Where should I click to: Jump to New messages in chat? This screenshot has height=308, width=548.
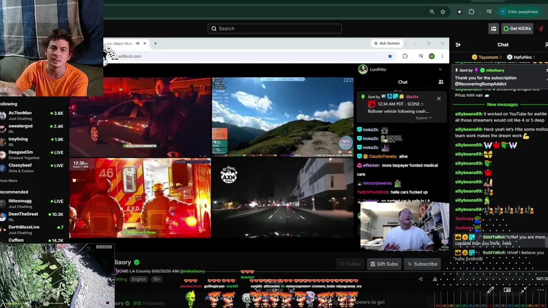(502, 104)
